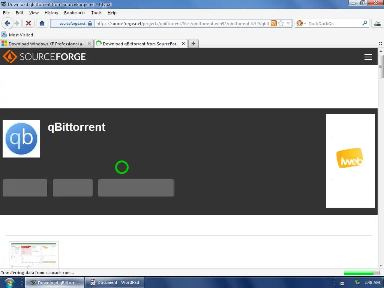
Task: Click the address bar URL field
Action: click(183, 24)
